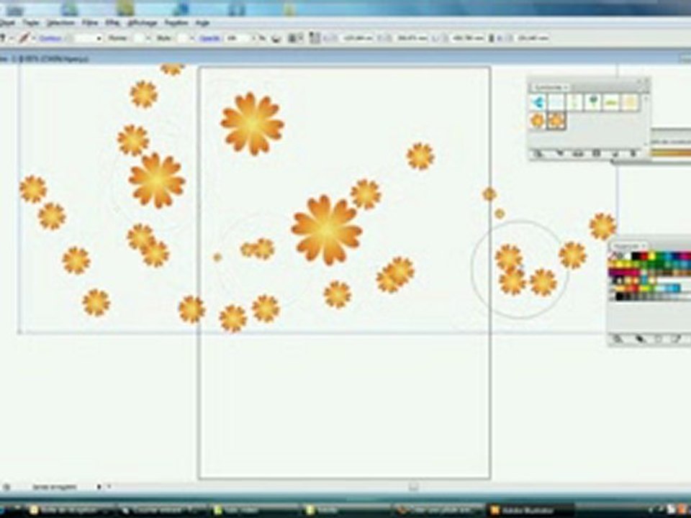This screenshot has width=691, height=518.
Task: Click the first orange flower symbol
Action: (x=538, y=121)
